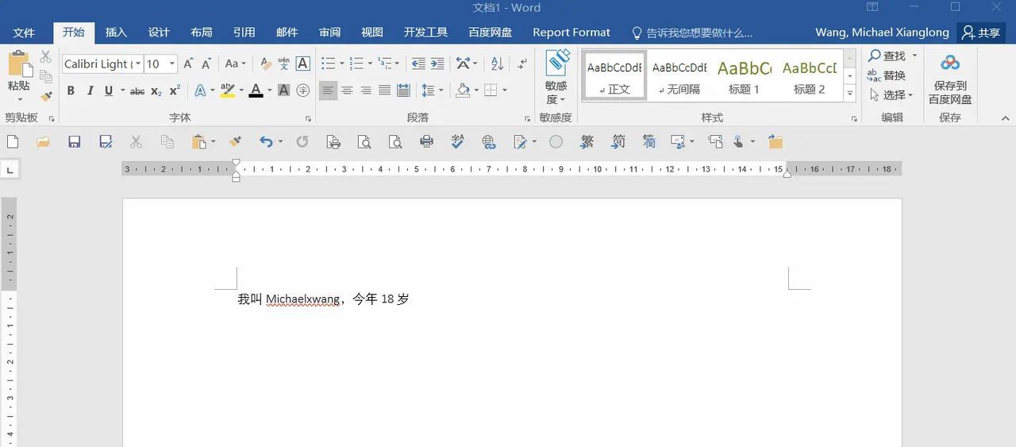The image size is (1016, 447).
Task: Switch to the Design (设计) tab
Action: pyautogui.click(x=159, y=33)
